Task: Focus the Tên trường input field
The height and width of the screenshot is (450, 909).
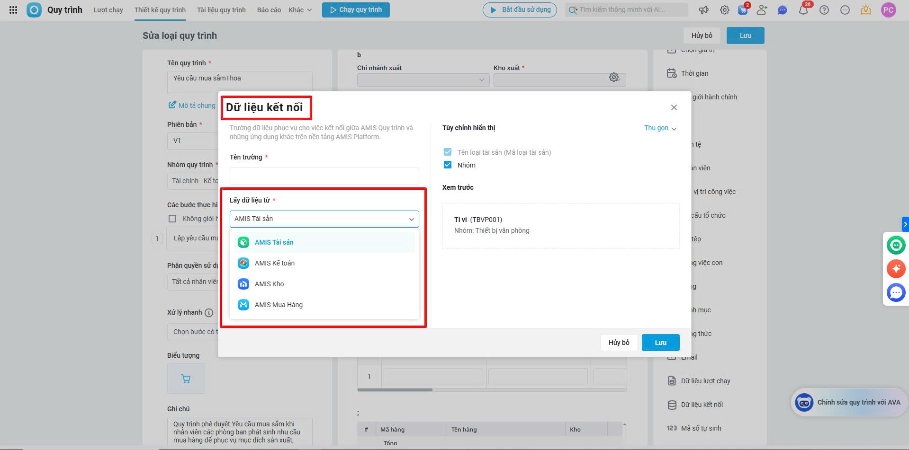Action: coord(324,176)
